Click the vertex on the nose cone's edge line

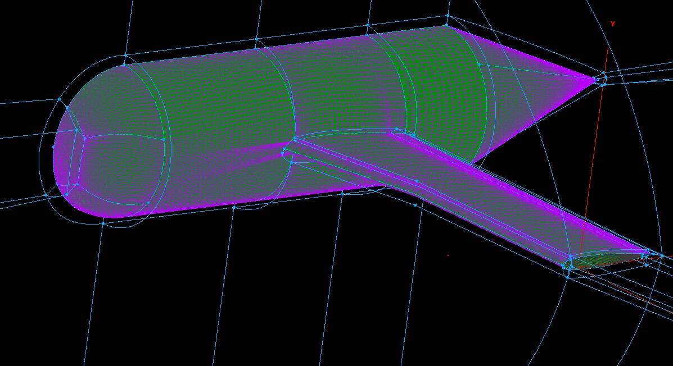(x=479, y=64)
